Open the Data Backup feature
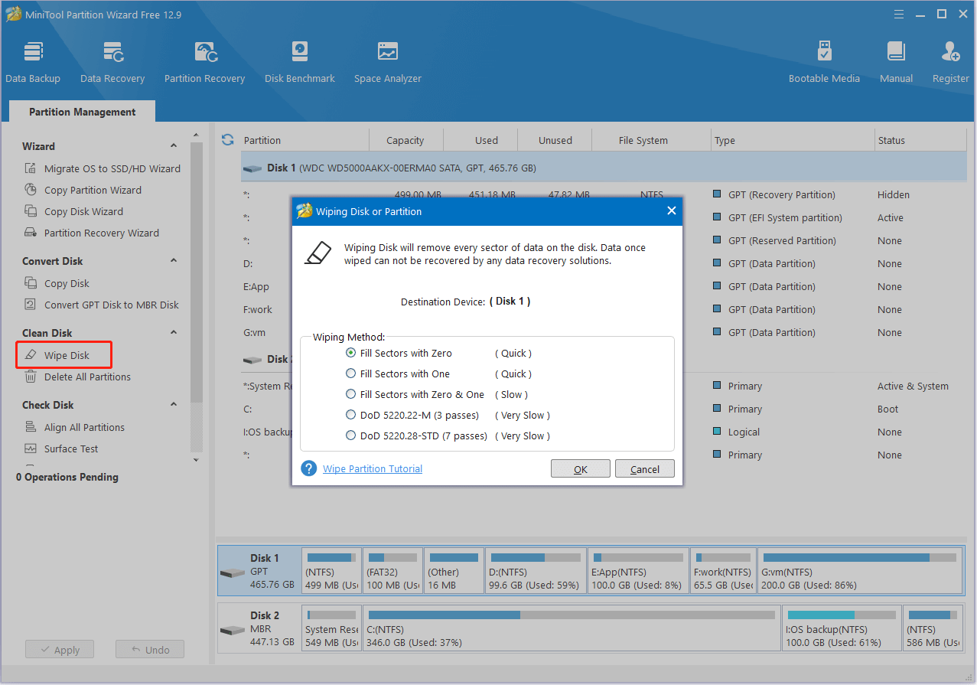 click(33, 60)
